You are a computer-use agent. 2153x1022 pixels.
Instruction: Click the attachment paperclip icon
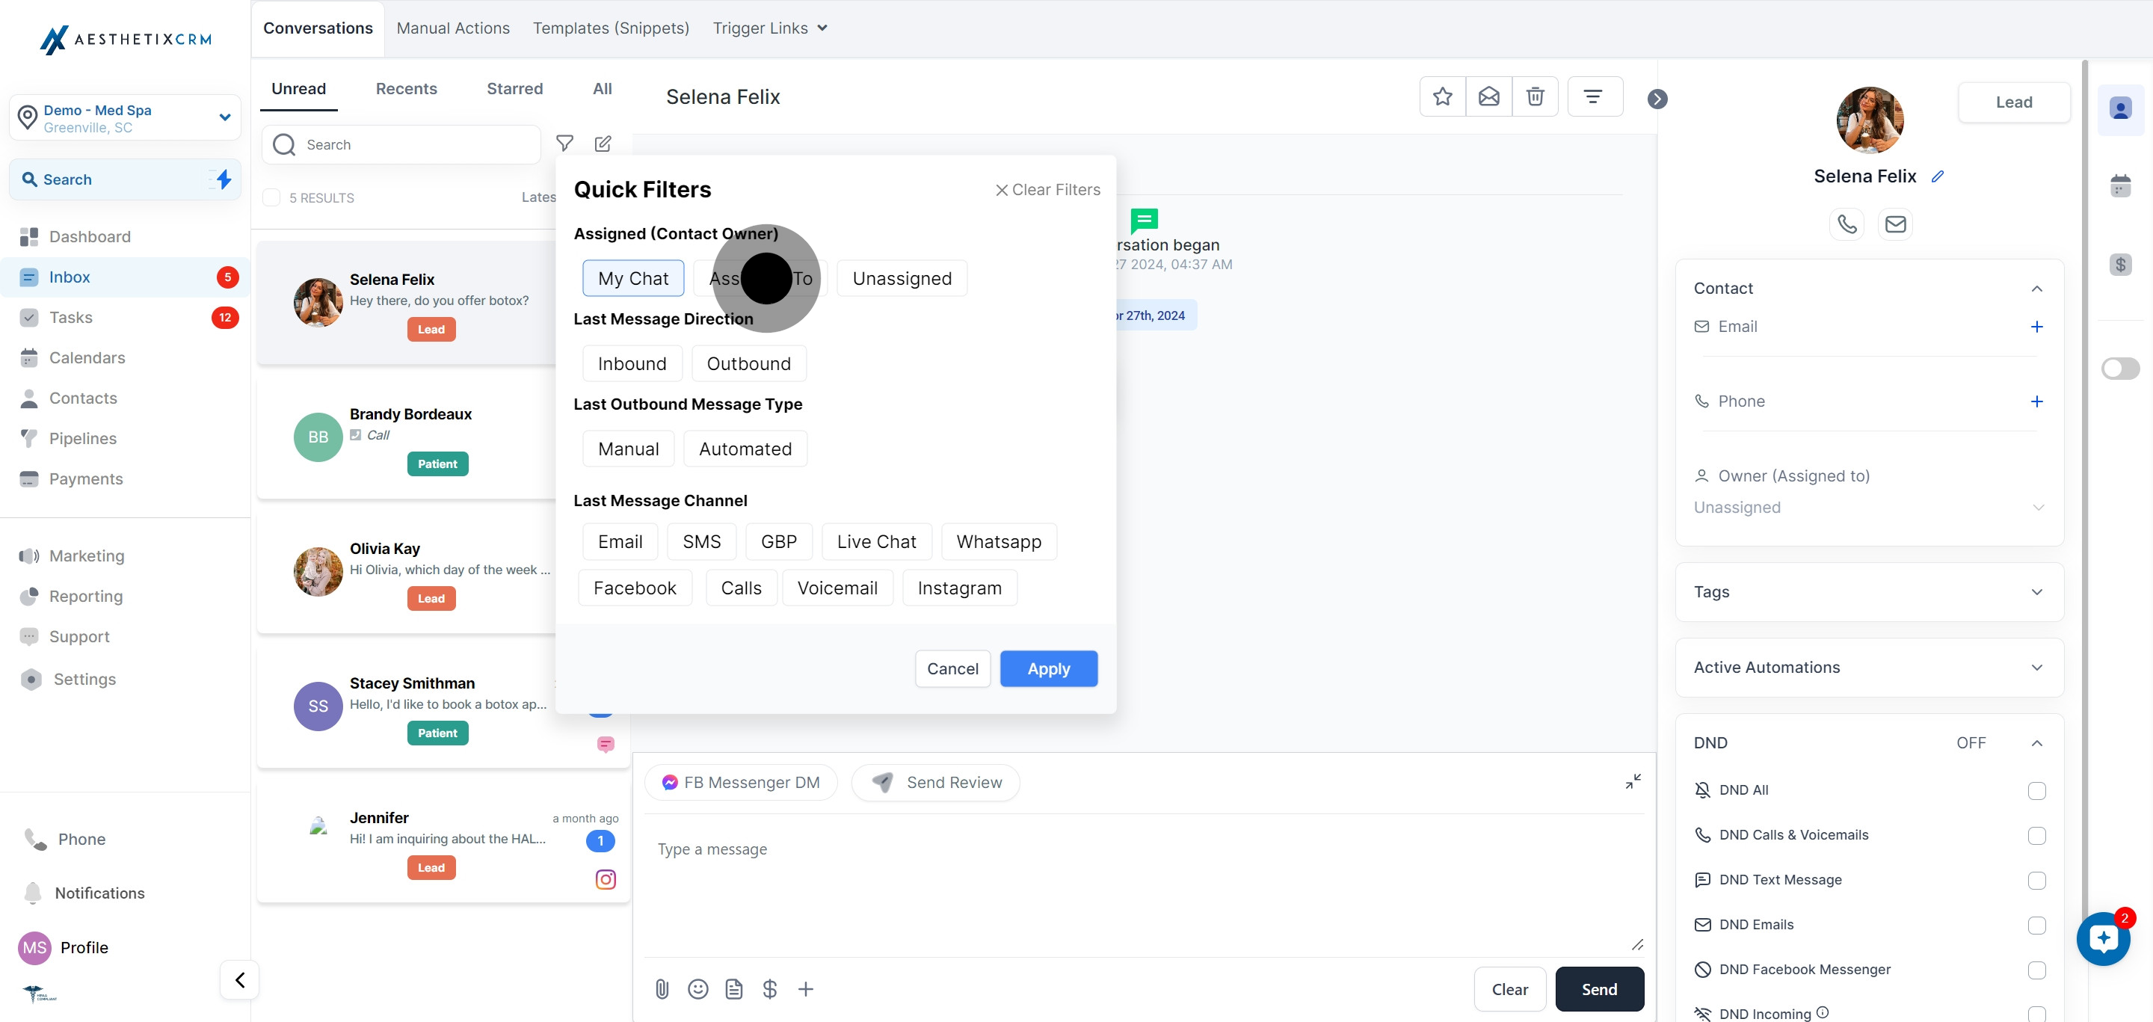point(662,989)
